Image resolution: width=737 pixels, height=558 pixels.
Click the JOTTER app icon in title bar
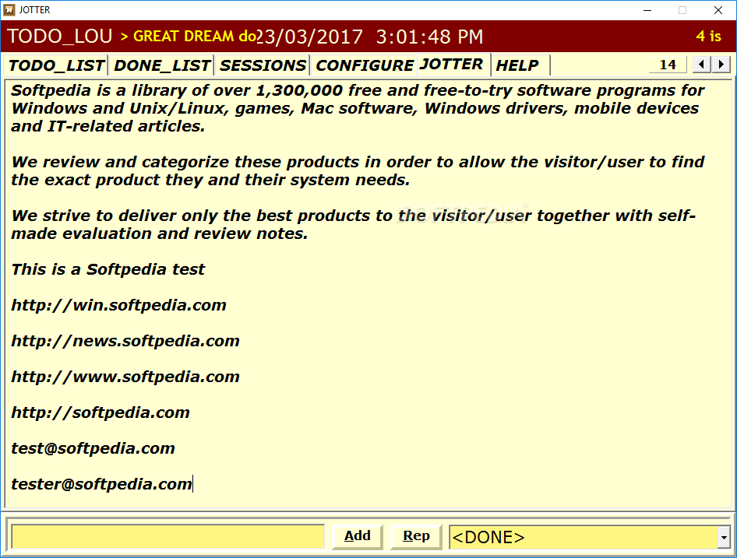coord(9,10)
